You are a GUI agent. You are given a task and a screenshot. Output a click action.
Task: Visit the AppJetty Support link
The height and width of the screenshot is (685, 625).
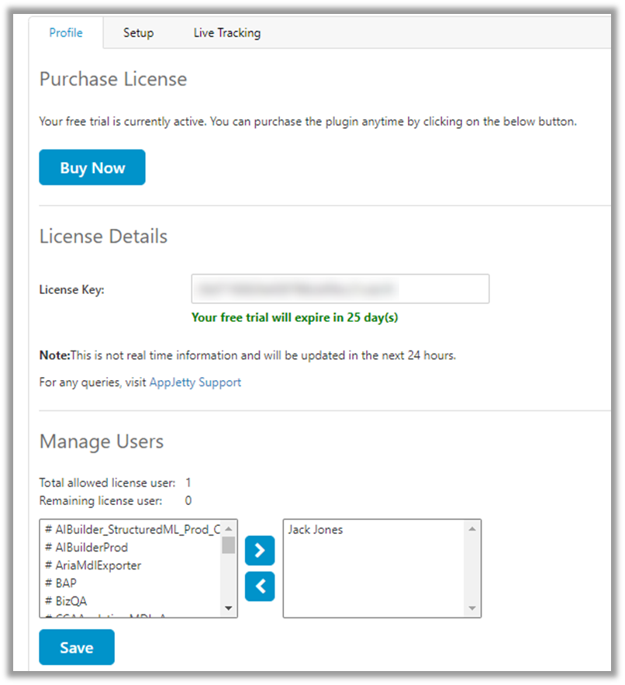(x=195, y=382)
